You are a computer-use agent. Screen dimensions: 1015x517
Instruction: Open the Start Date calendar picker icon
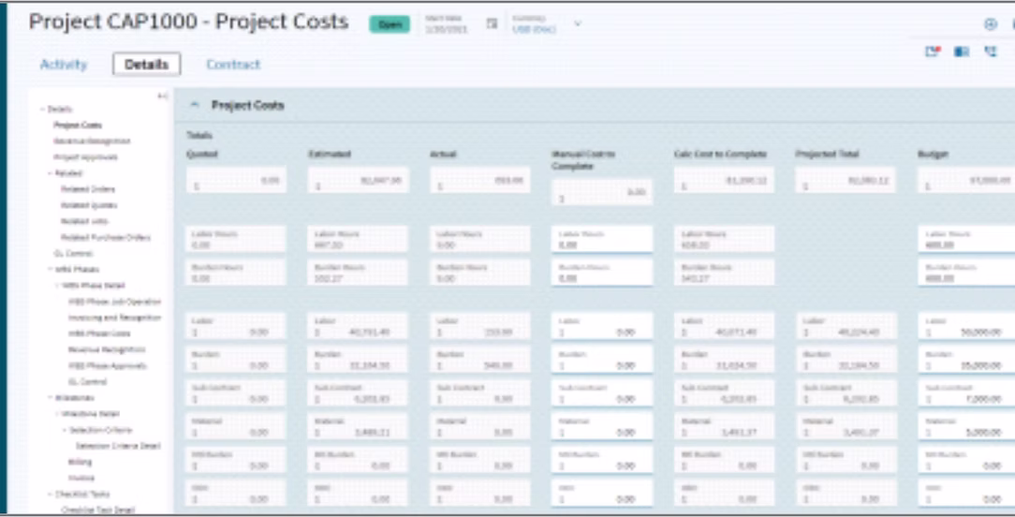tap(492, 24)
